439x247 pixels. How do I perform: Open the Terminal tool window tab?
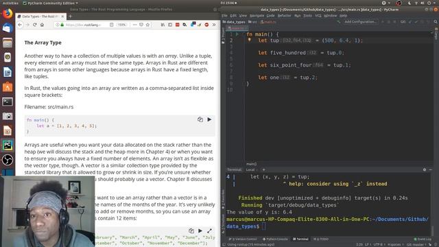coord(300,239)
